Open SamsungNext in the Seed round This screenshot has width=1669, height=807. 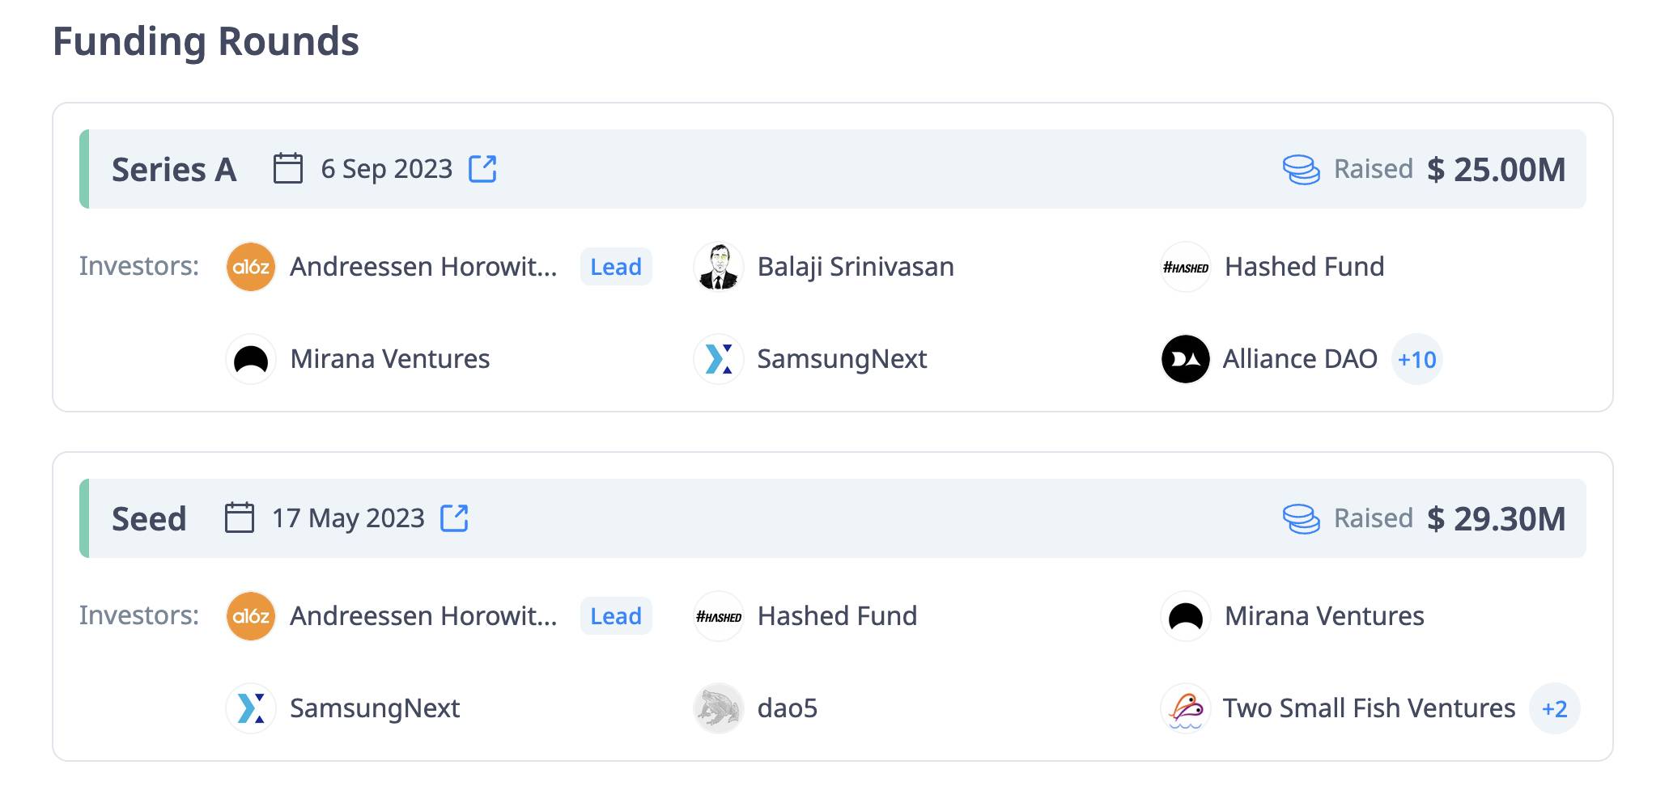375,708
